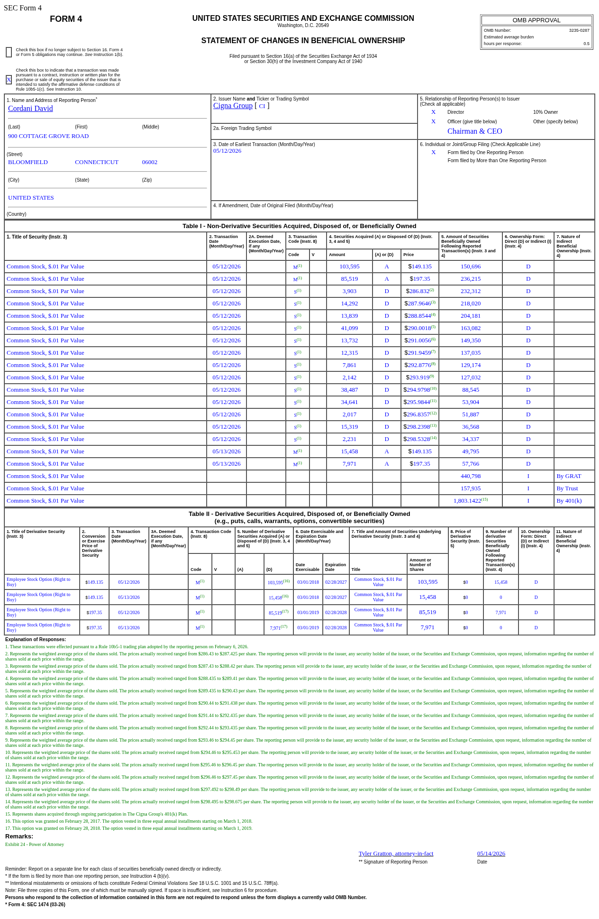Click the 'UNITED STATES' country text
This screenshot has width=599, height=919.
[x=31, y=198]
